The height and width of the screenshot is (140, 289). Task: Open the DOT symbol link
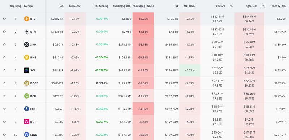(x=33, y=122)
